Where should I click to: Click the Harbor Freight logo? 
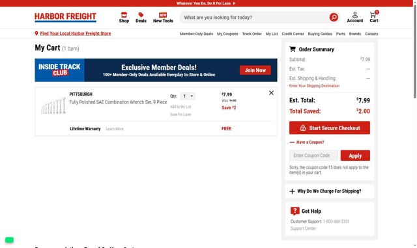[x=65, y=18]
